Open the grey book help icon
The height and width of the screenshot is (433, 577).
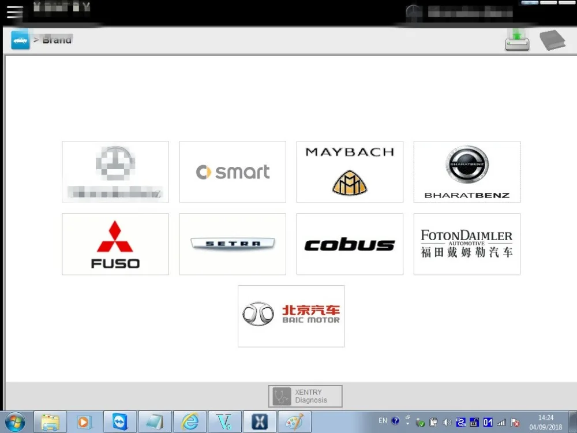[552, 40]
